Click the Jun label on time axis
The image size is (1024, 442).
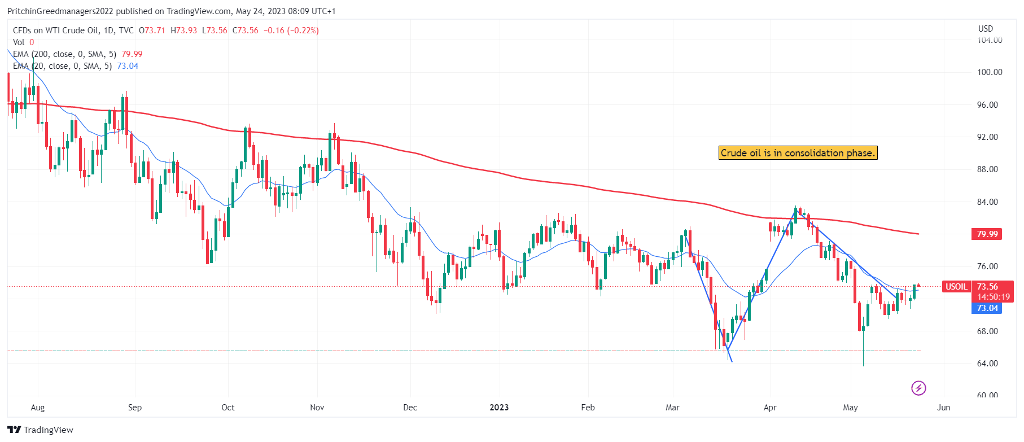click(x=943, y=407)
